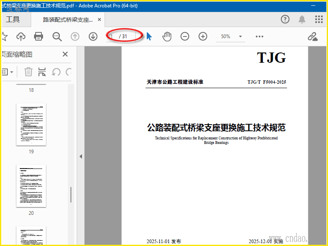Select the page 21 thumbnail below 20
The height and width of the screenshot is (246, 328).
click(31, 235)
